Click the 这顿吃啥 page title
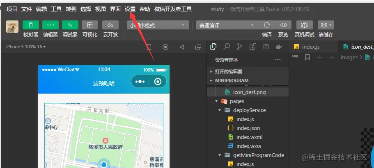Image resolution: width=374 pixels, height=168 pixels. click(x=104, y=83)
